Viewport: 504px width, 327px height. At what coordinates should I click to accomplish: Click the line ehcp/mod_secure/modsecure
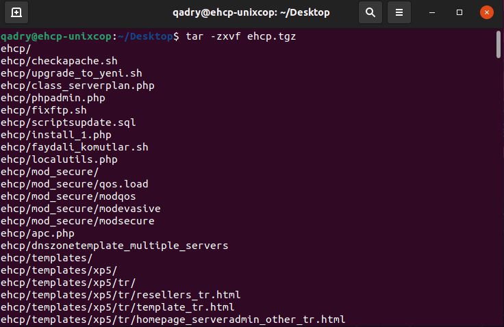[77, 221]
